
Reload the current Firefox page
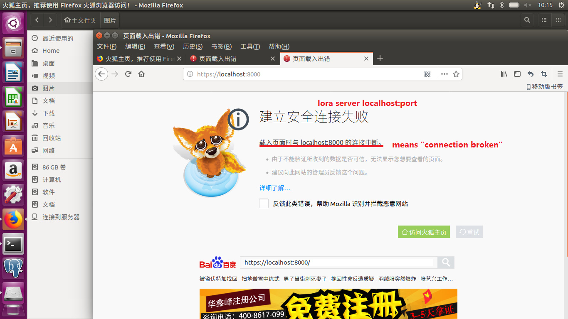coord(128,74)
